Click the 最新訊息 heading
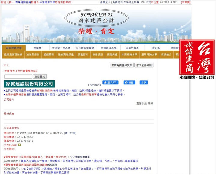Screen dimensions: 216x175 [9, 114]
